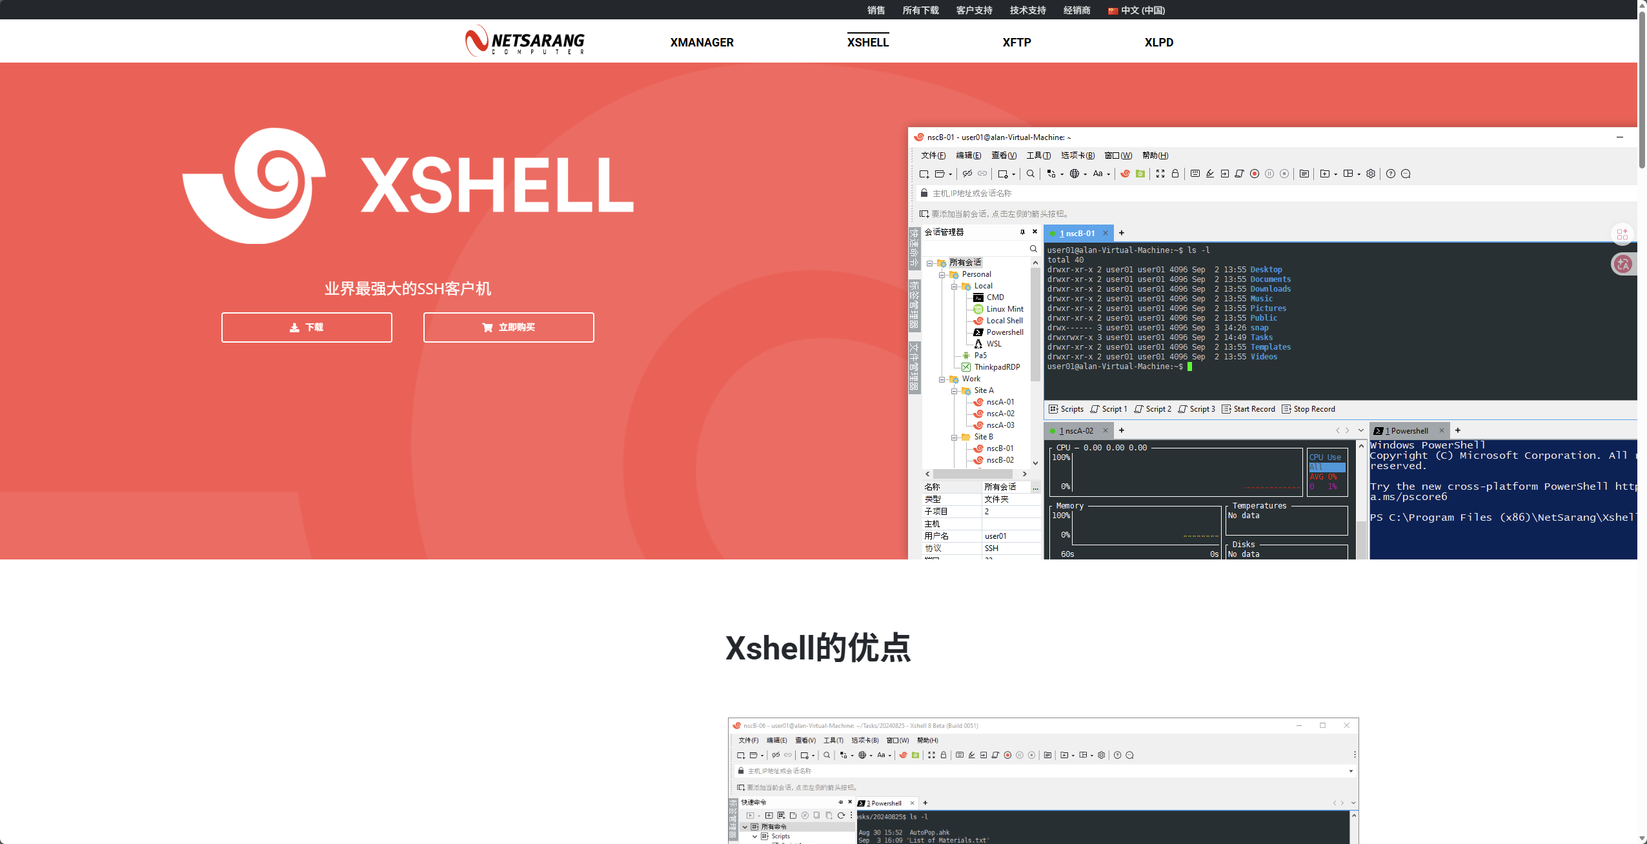Image resolution: width=1647 pixels, height=844 pixels.
Task: Collapse the Site A folder node
Action: coord(955,391)
